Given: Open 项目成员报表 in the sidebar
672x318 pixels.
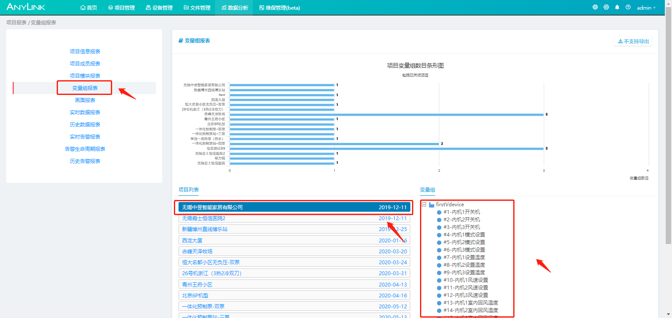Looking at the screenshot, I should coord(85,63).
